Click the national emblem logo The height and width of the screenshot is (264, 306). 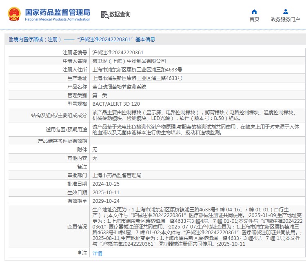(x=14, y=14)
